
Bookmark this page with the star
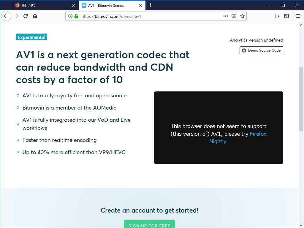coord(242,16)
